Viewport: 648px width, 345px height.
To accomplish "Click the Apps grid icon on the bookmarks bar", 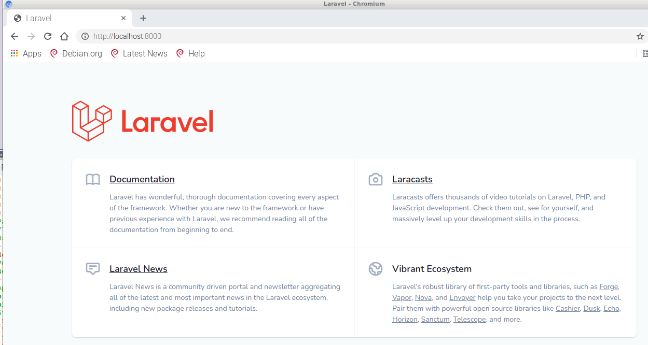I will (x=14, y=53).
